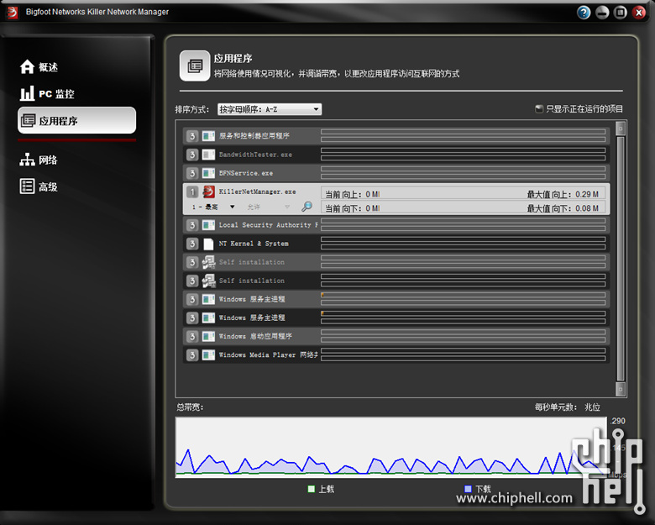Enable 只显示正在运行的项目 checkbox

539,109
